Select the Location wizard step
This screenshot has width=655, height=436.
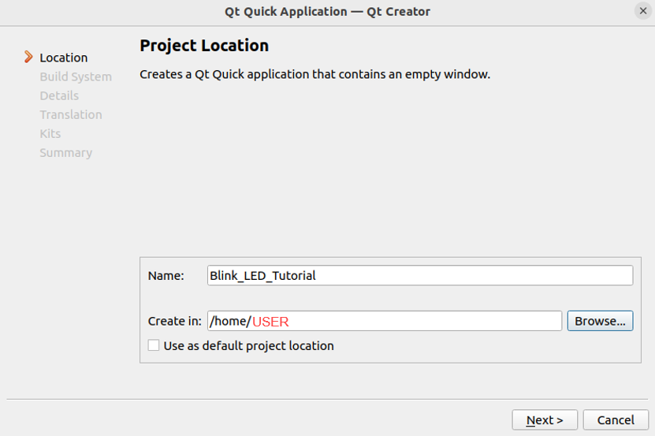(64, 58)
